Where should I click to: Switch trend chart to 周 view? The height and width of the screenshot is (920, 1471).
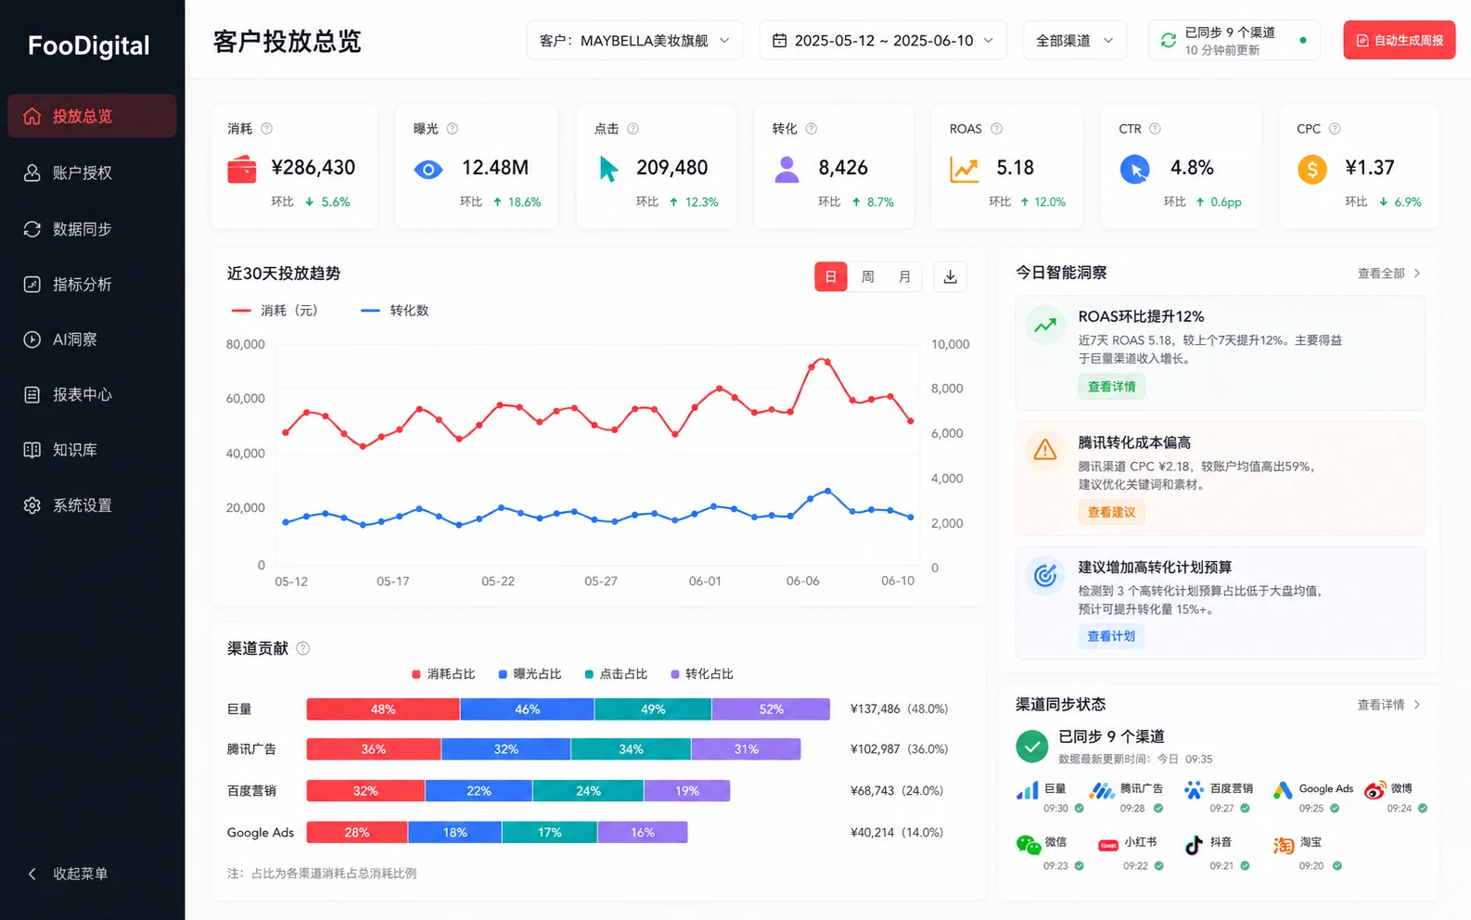(867, 276)
